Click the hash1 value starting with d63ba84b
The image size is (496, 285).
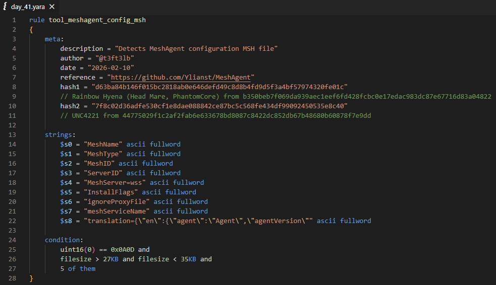[219, 87]
